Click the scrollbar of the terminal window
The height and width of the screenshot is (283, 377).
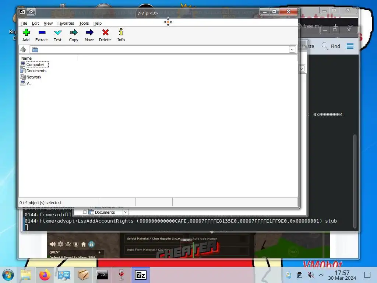pyautogui.click(x=355, y=181)
